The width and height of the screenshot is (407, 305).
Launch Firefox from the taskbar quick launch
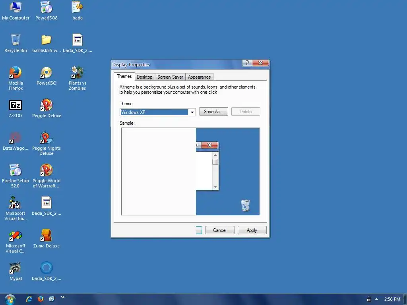(41, 299)
